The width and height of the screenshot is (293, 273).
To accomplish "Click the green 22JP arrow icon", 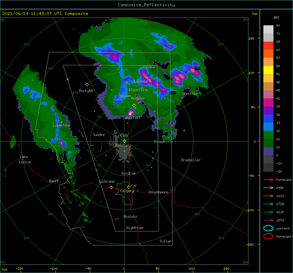I will tap(268, 212).
